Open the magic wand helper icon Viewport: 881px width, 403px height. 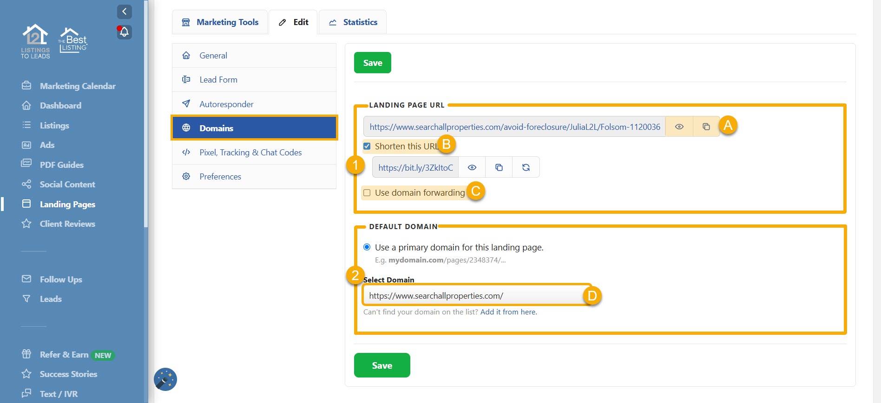[x=165, y=379]
